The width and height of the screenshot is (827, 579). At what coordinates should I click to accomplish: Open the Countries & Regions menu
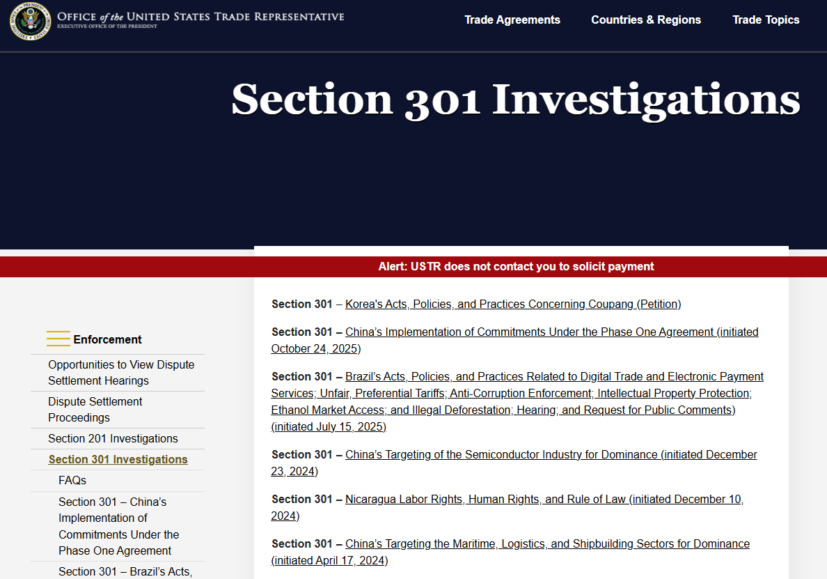tap(645, 20)
